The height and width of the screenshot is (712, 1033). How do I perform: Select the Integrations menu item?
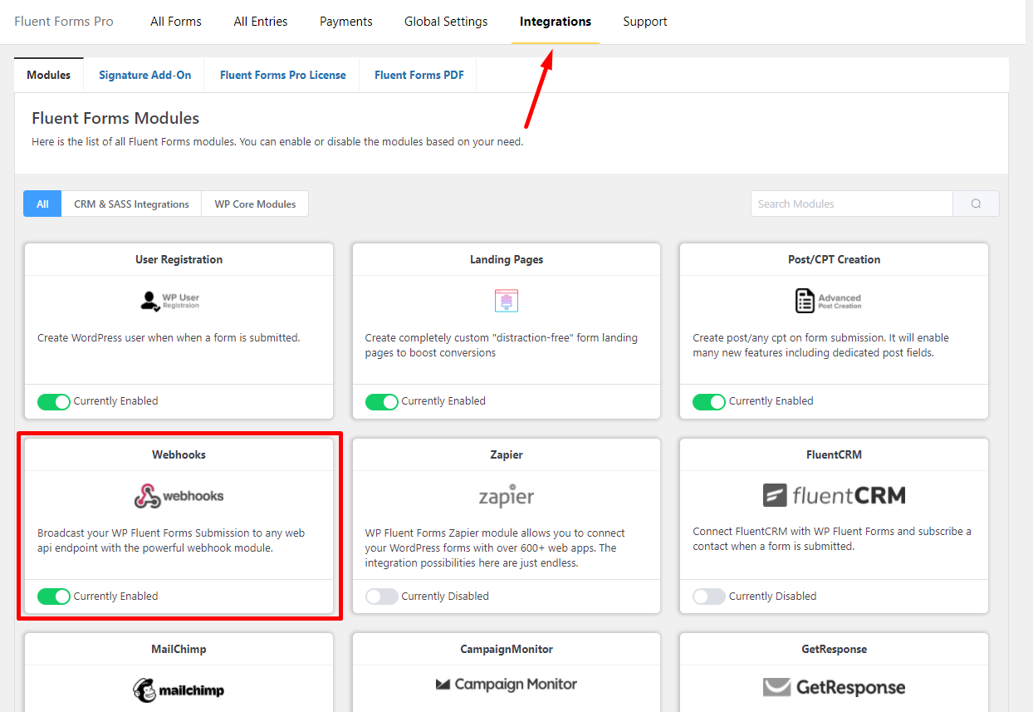[x=556, y=22]
